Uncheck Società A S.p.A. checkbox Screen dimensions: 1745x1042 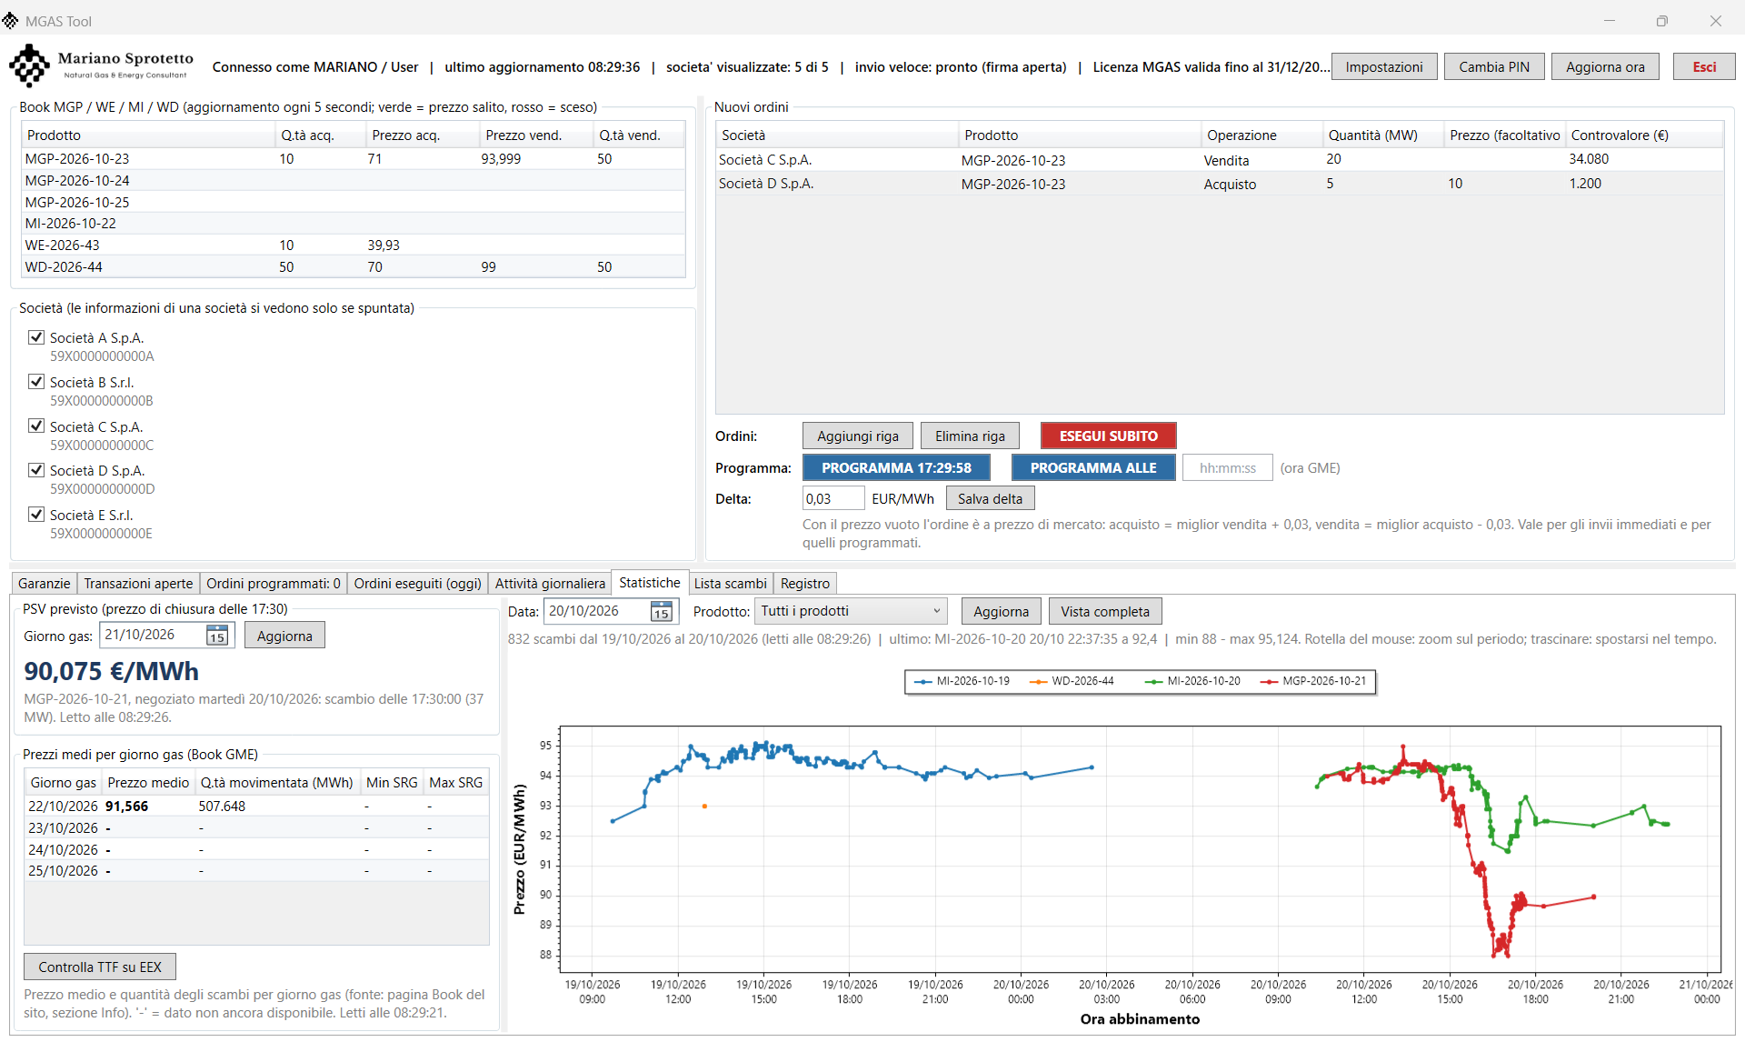click(x=36, y=337)
